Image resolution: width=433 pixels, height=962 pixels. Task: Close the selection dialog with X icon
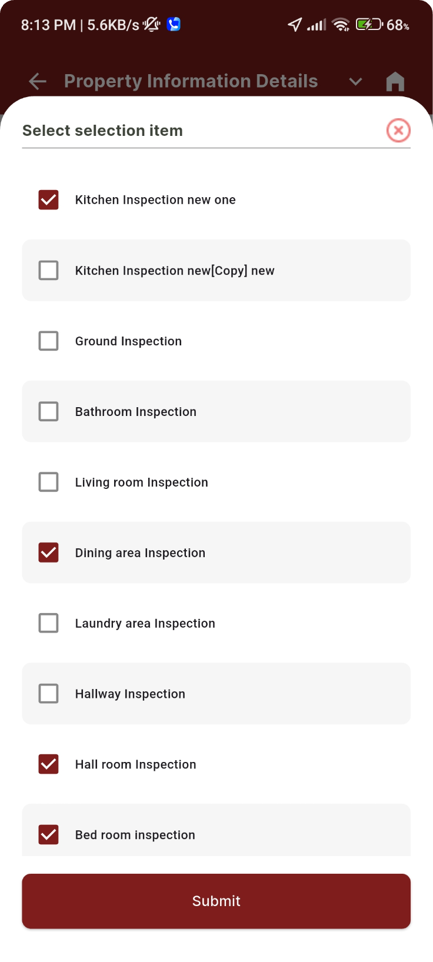coord(398,130)
